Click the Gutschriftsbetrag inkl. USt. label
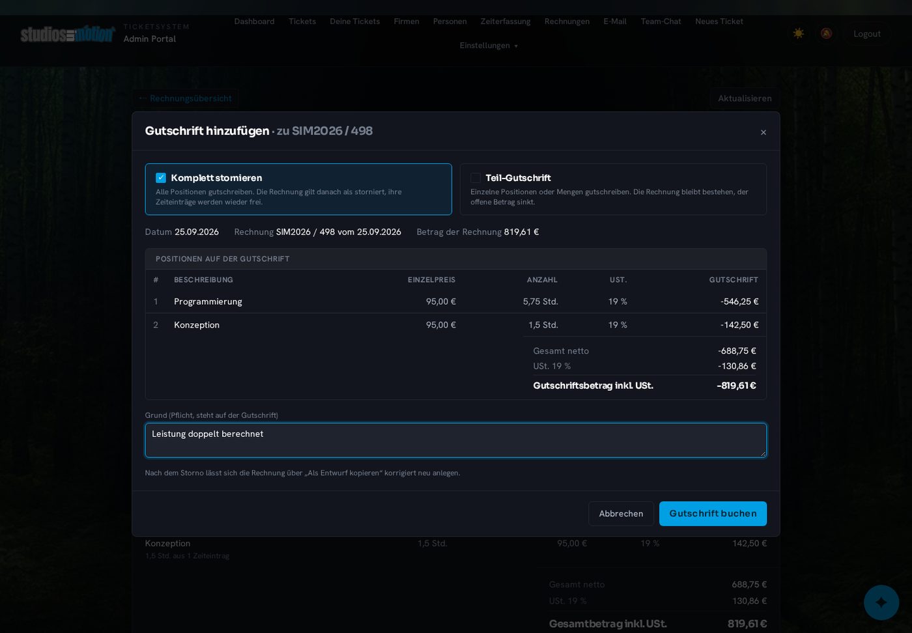This screenshot has height=633, width=912. click(x=593, y=386)
